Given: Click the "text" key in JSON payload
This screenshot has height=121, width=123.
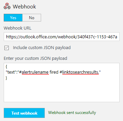Looking at the screenshot, I should tap(11, 72).
